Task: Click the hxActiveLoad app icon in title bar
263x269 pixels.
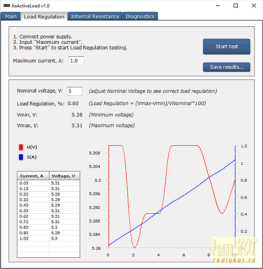Action: pyautogui.click(x=7, y=6)
